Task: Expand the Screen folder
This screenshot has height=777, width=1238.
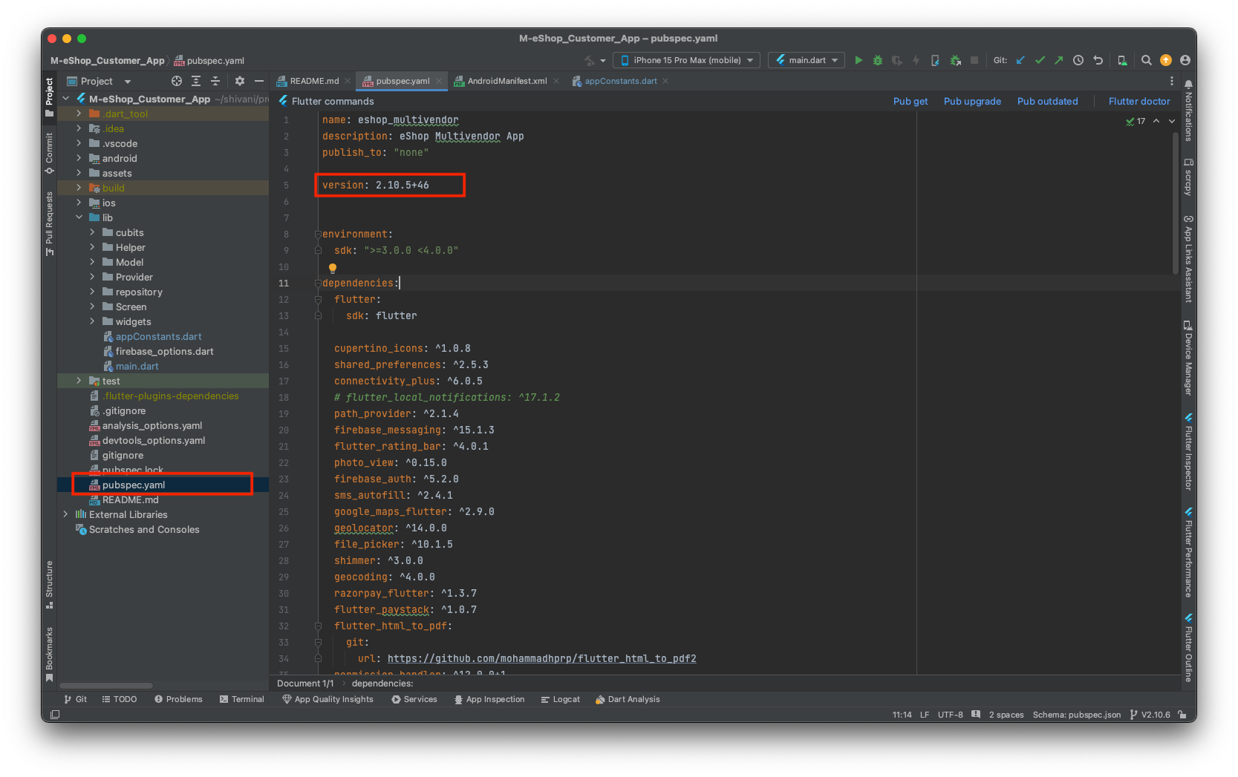Action: point(92,306)
